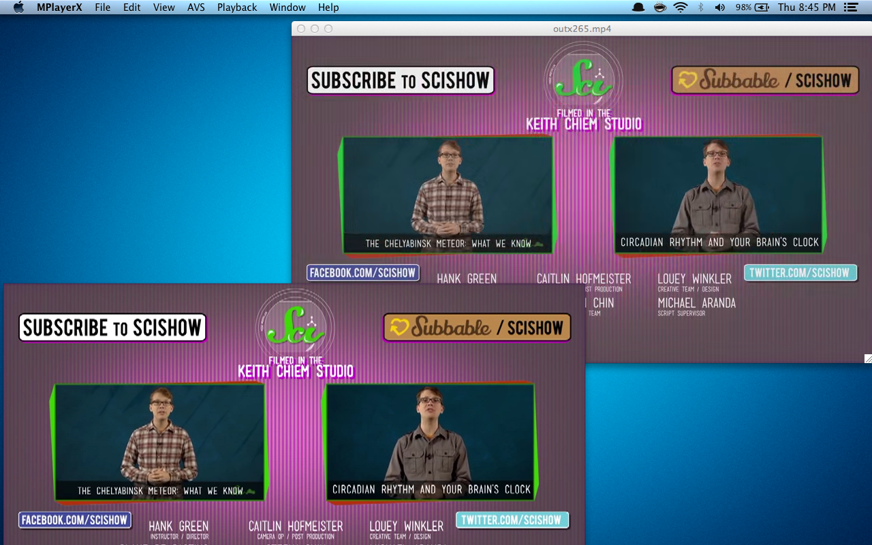Viewport: 872px width, 545px height.
Task: Click Subscribe to SciShow in outx265.mp4 window
Action: pos(401,80)
